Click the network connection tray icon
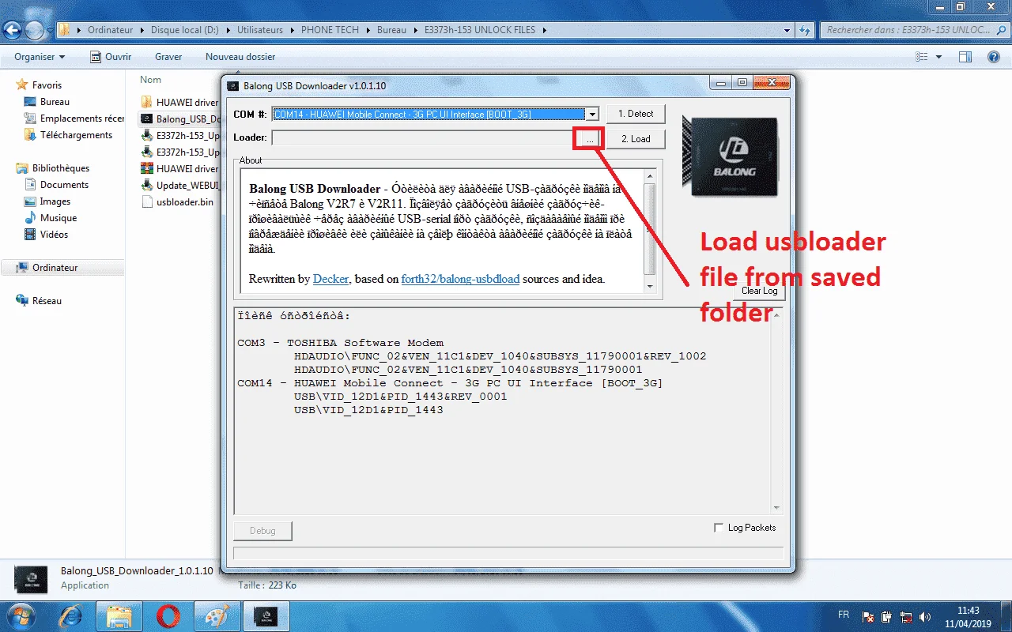 click(906, 616)
